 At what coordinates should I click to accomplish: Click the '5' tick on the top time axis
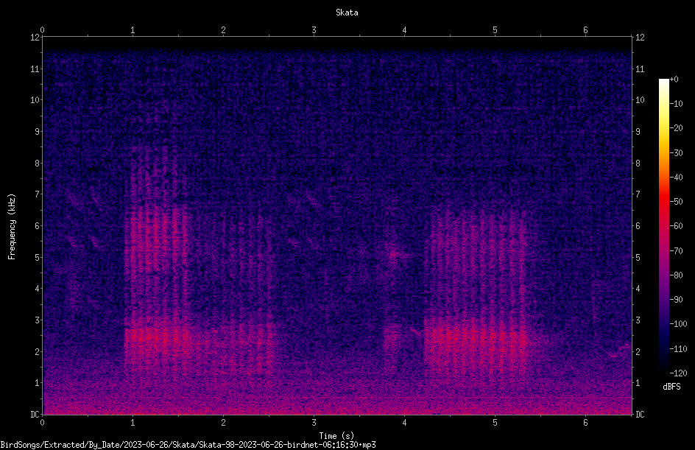coord(495,30)
